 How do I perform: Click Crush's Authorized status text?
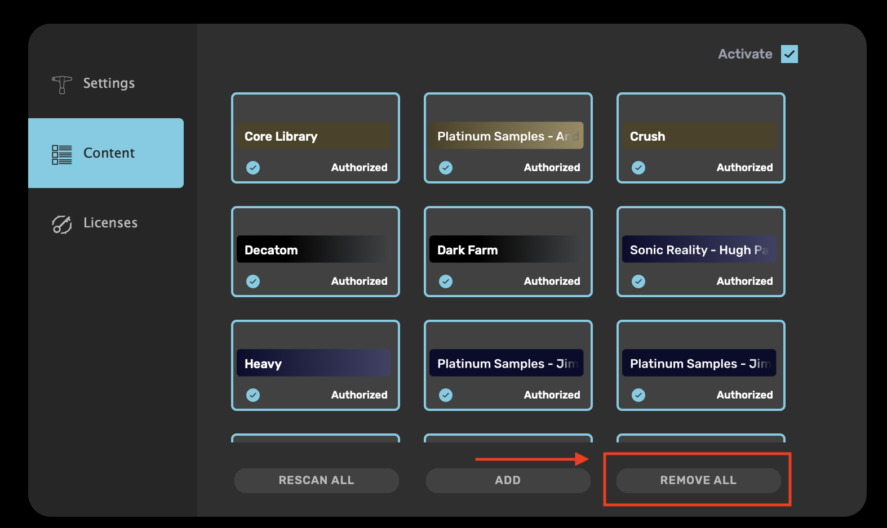(x=744, y=168)
